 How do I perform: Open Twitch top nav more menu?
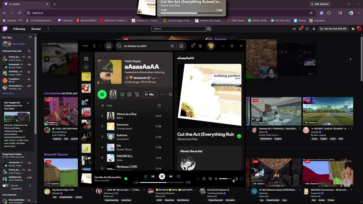[x=48, y=29]
